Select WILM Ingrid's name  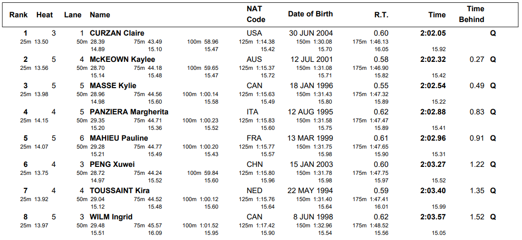coord(111,217)
